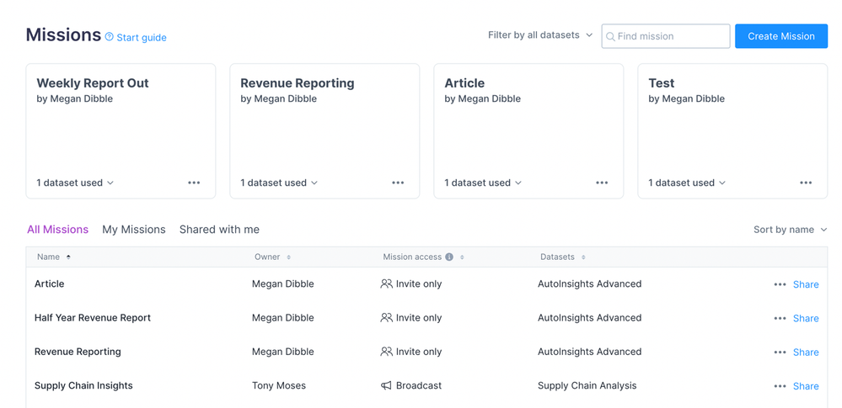Open three-dot menu for Half Year Revenue Report row
The image size is (842, 408).
[780, 319]
